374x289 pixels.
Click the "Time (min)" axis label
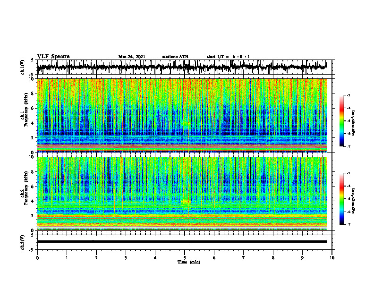click(x=189, y=262)
